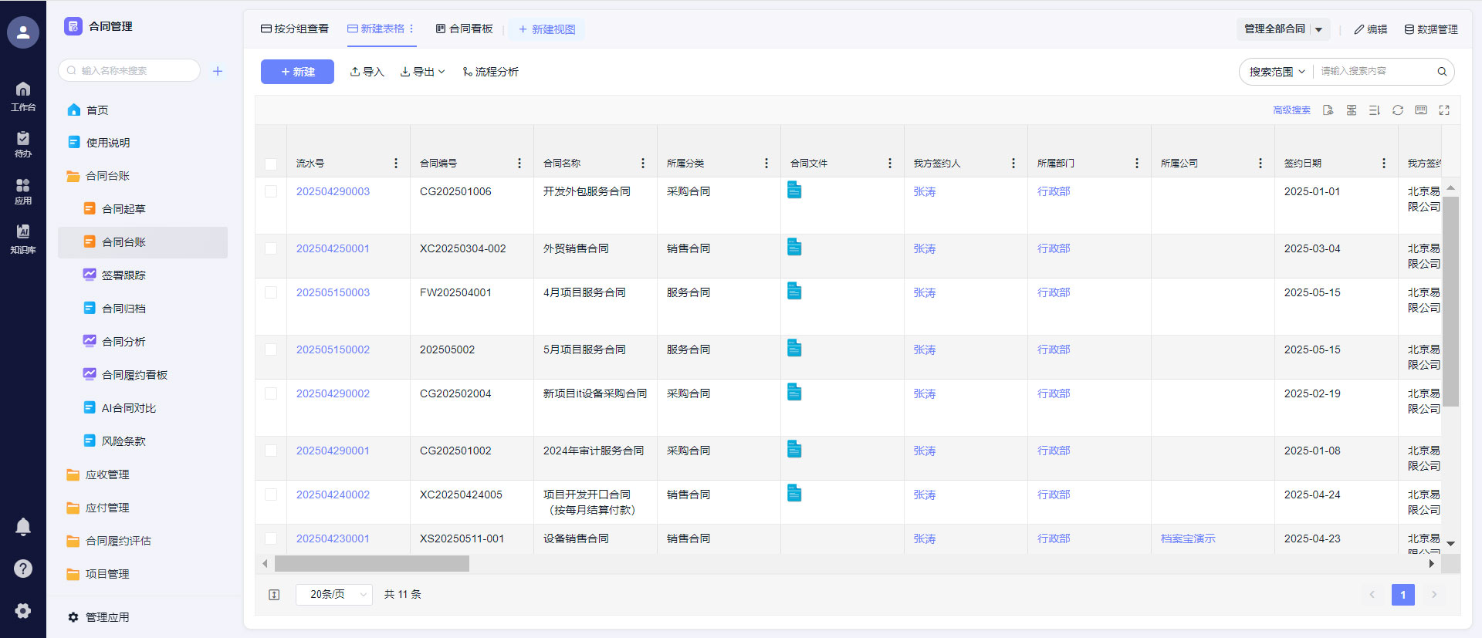1482x638 pixels.
Task: Open the 导出 export dropdown
Action: 422,72
